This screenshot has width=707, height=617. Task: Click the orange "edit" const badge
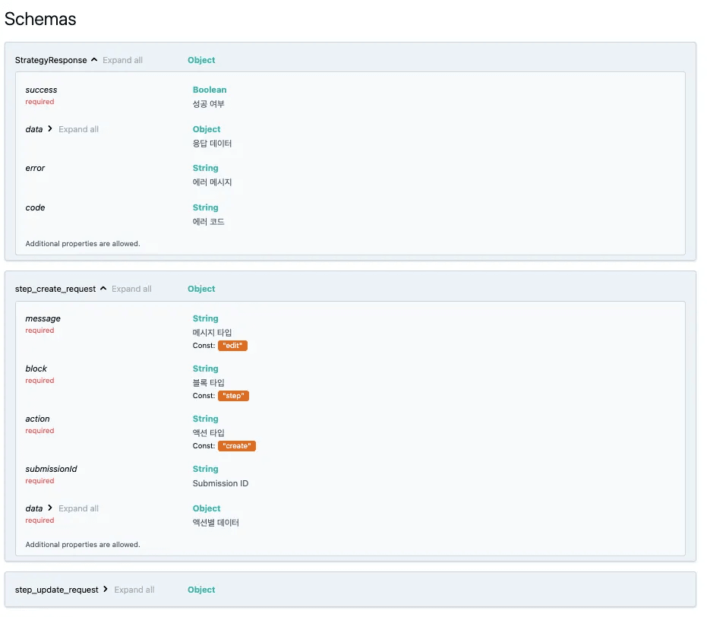232,346
